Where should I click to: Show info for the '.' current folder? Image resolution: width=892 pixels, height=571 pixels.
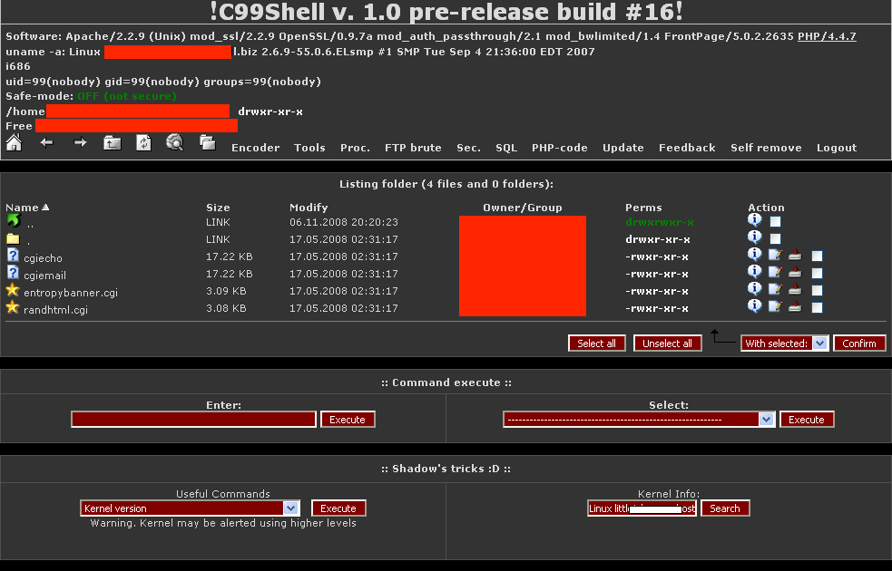[754, 237]
